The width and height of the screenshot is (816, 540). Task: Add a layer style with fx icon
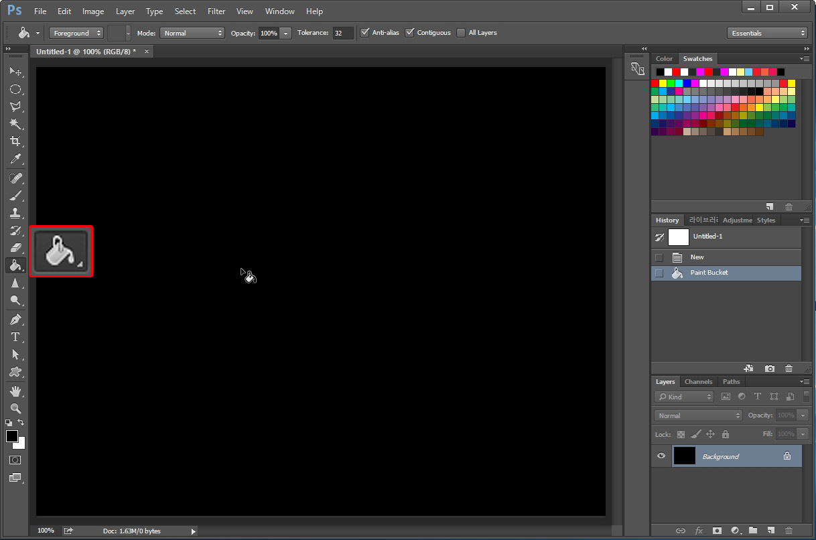point(699,531)
